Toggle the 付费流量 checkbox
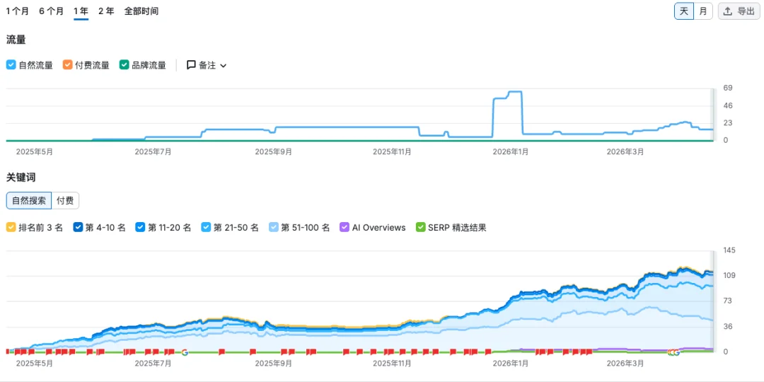The height and width of the screenshot is (382, 764). click(68, 65)
